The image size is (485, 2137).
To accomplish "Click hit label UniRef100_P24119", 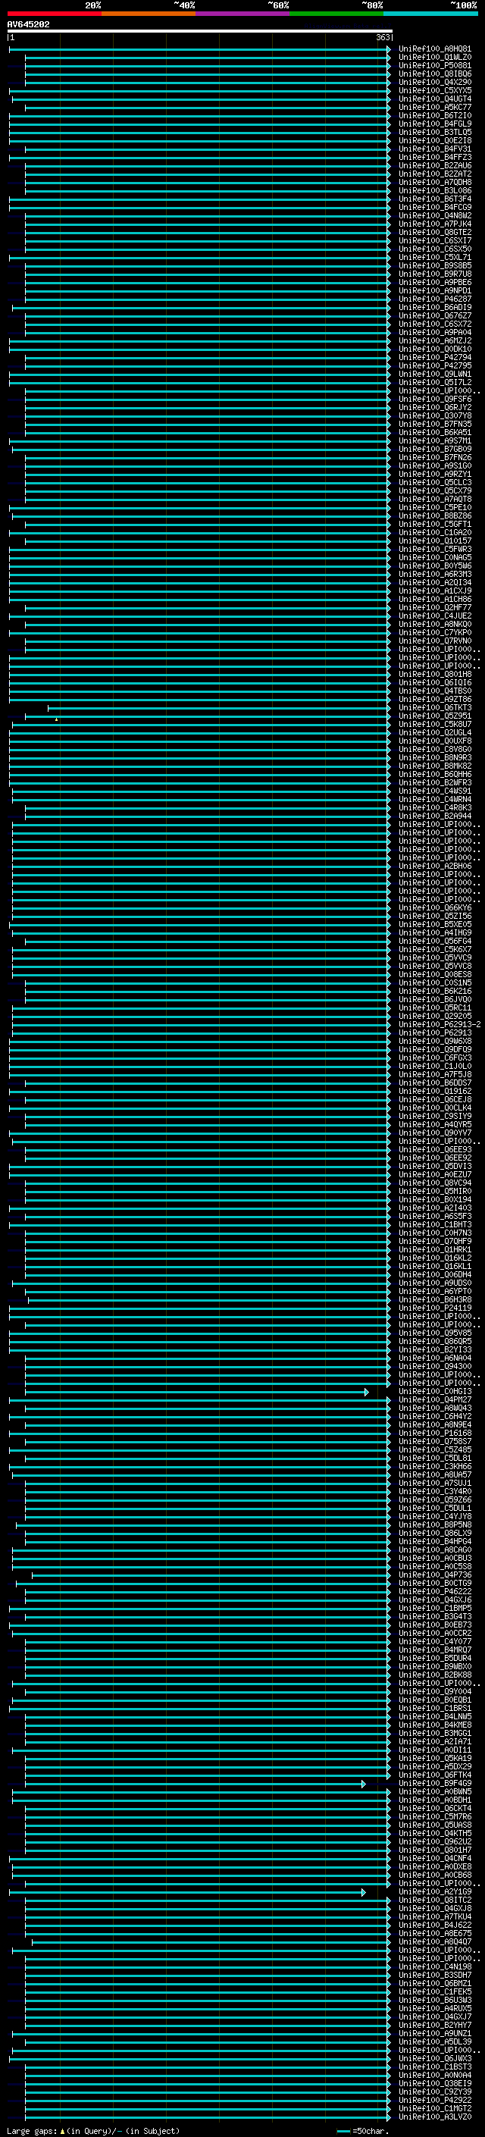I will coord(434,1308).
